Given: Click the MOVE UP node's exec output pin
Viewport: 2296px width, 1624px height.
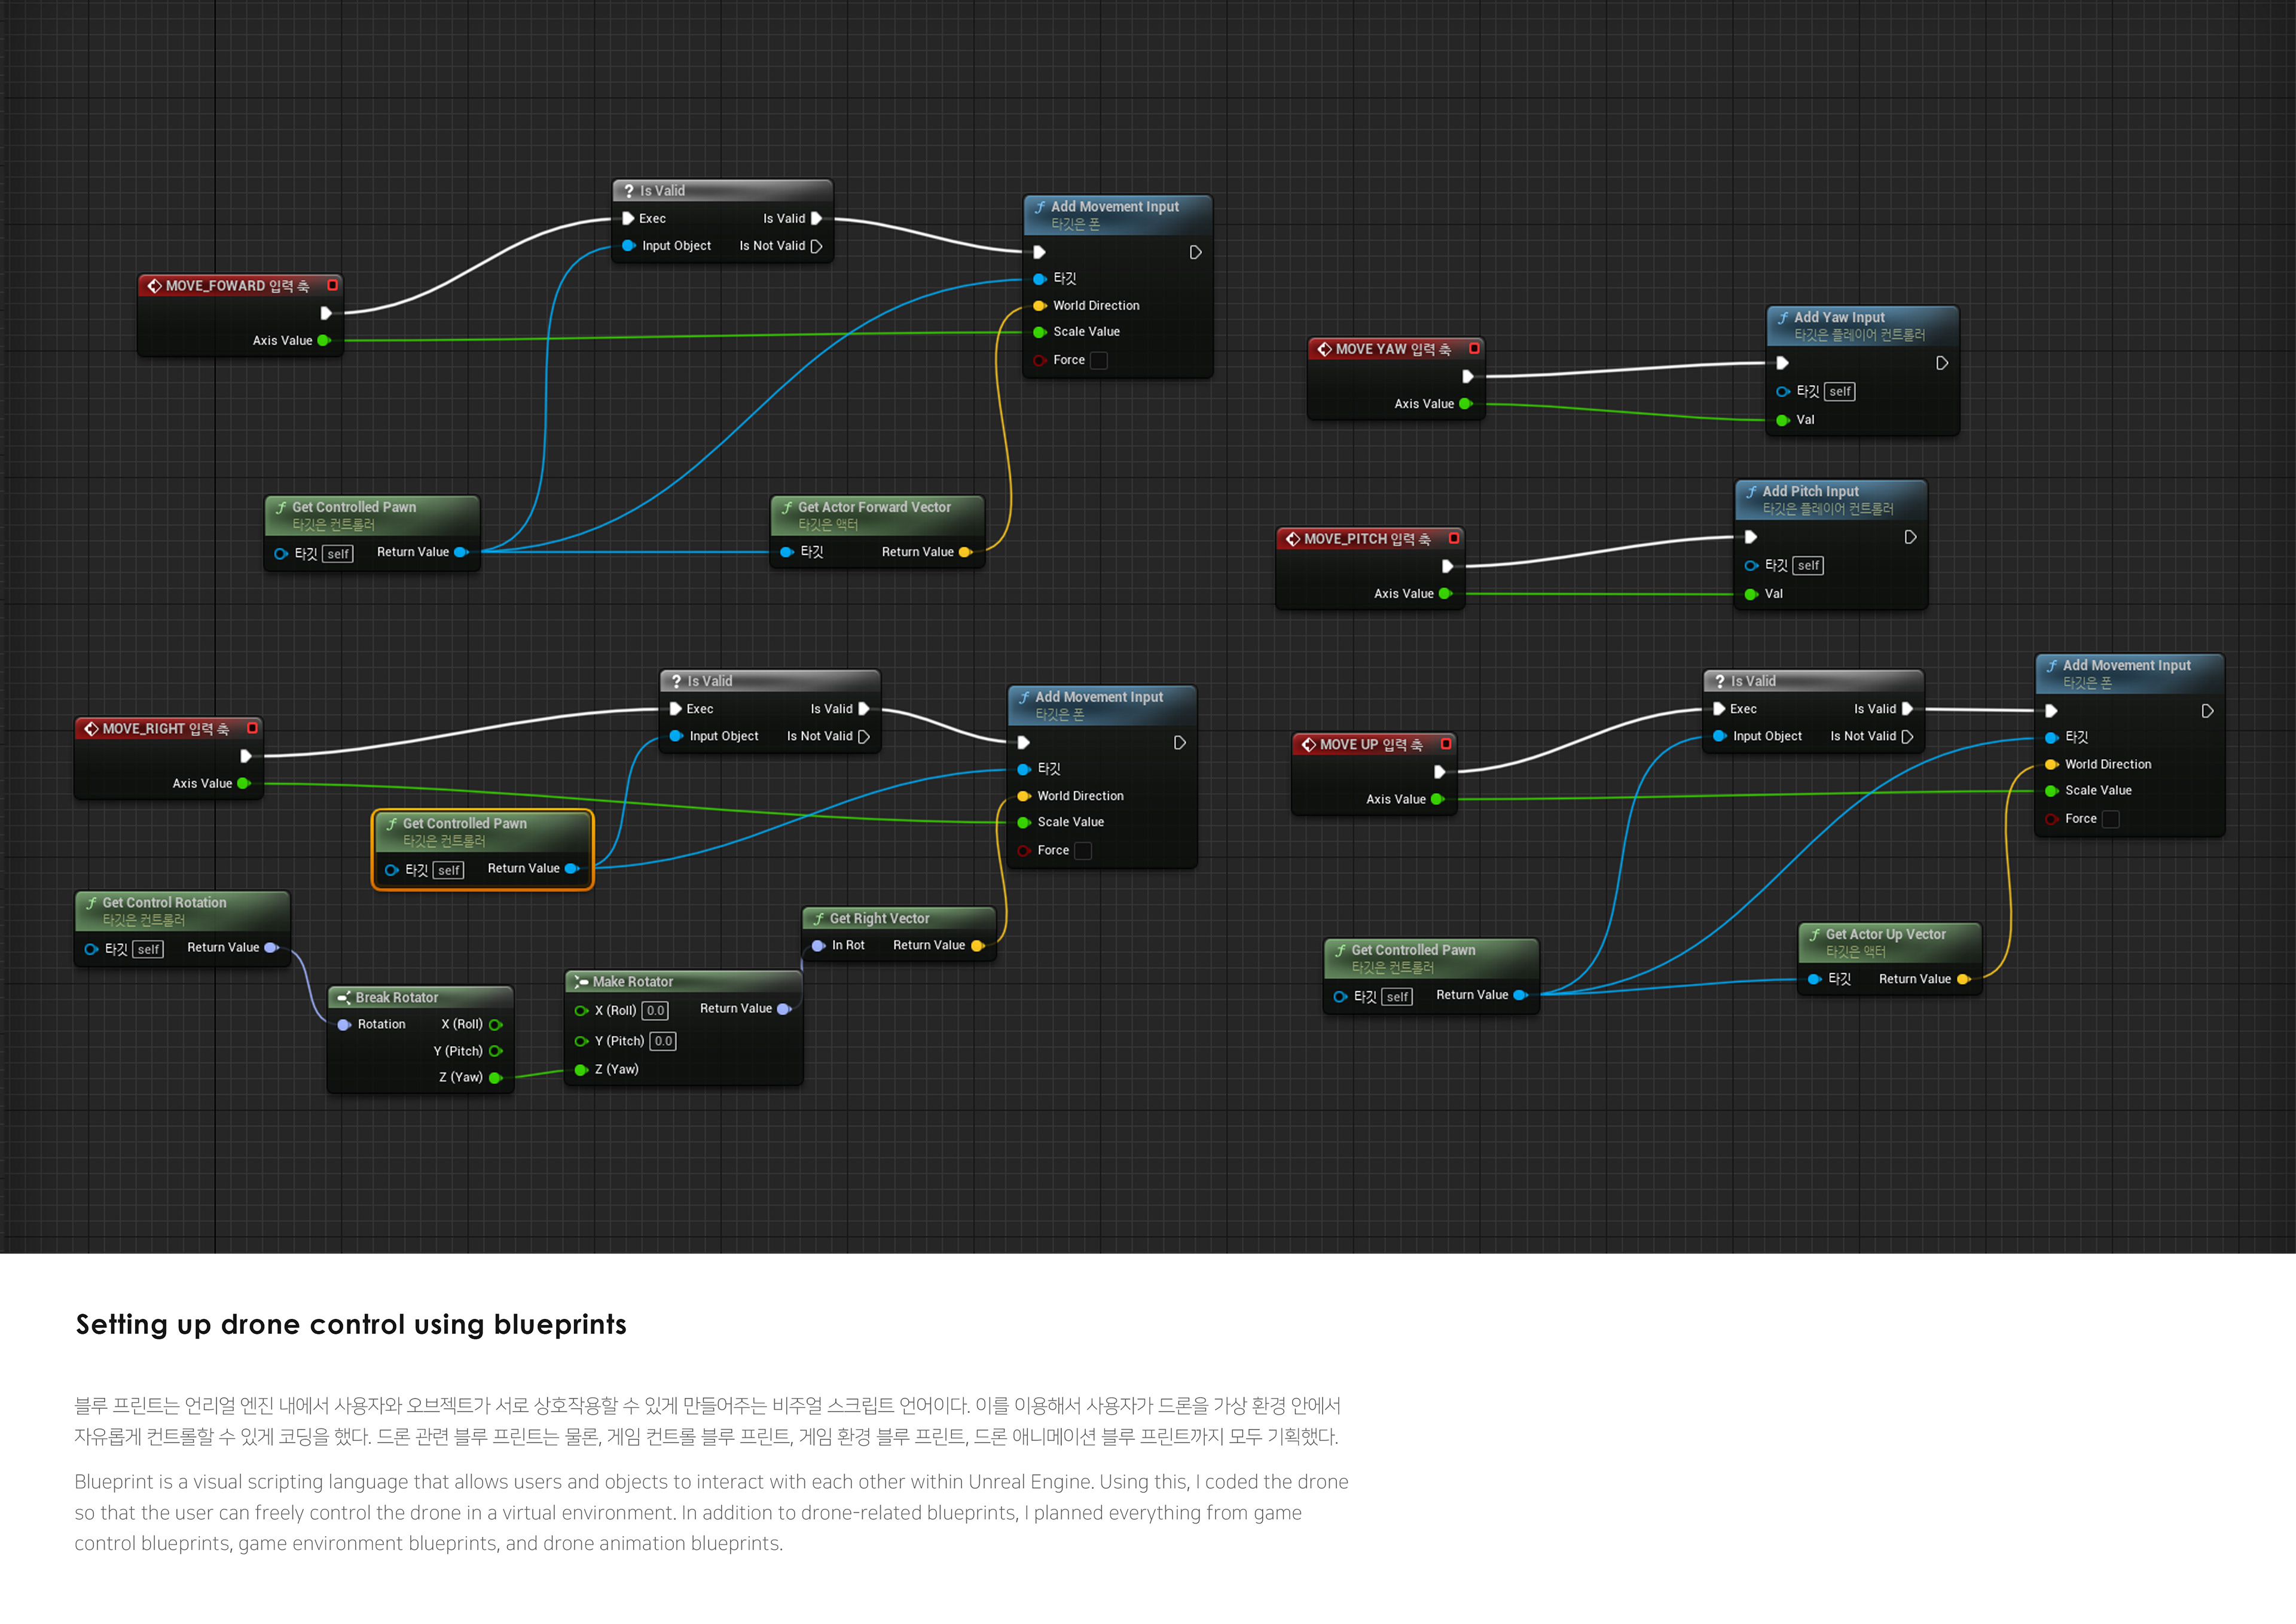Looking at the screenshot, I should tap(1439, 772).
